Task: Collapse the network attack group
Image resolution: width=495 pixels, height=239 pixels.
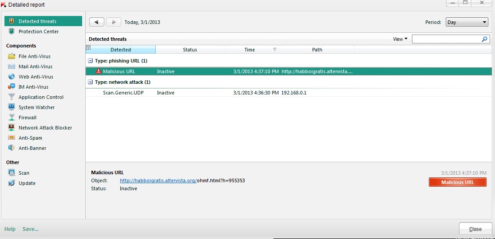Action: click(90, 82)
